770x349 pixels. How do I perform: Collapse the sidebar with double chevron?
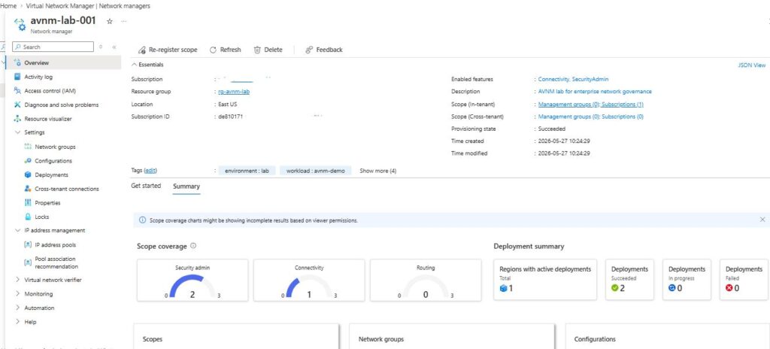coord(114,47)
